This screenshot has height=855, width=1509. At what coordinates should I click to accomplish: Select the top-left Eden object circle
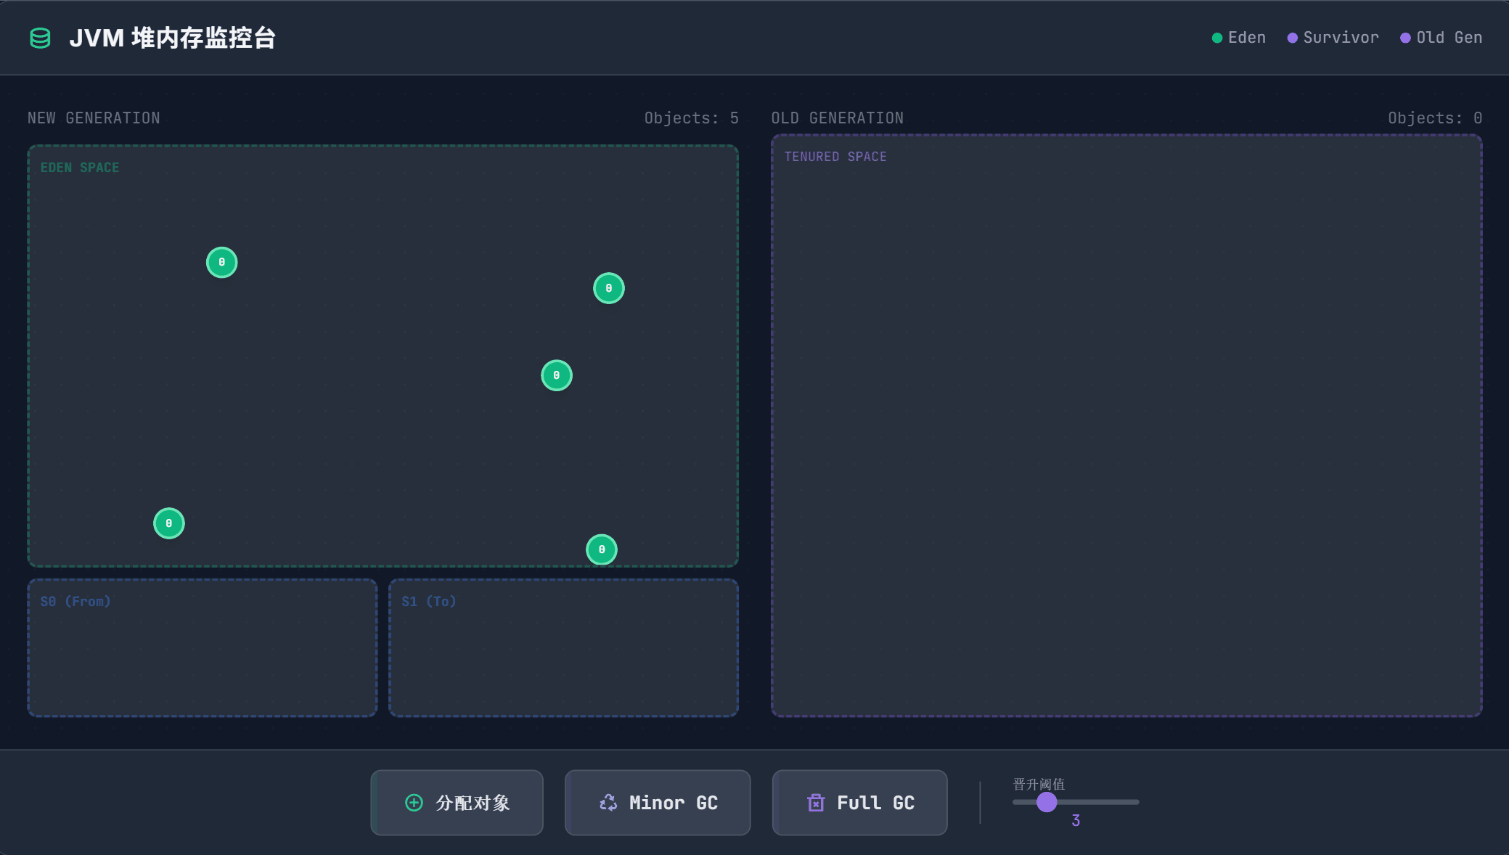tap(221, 262)
